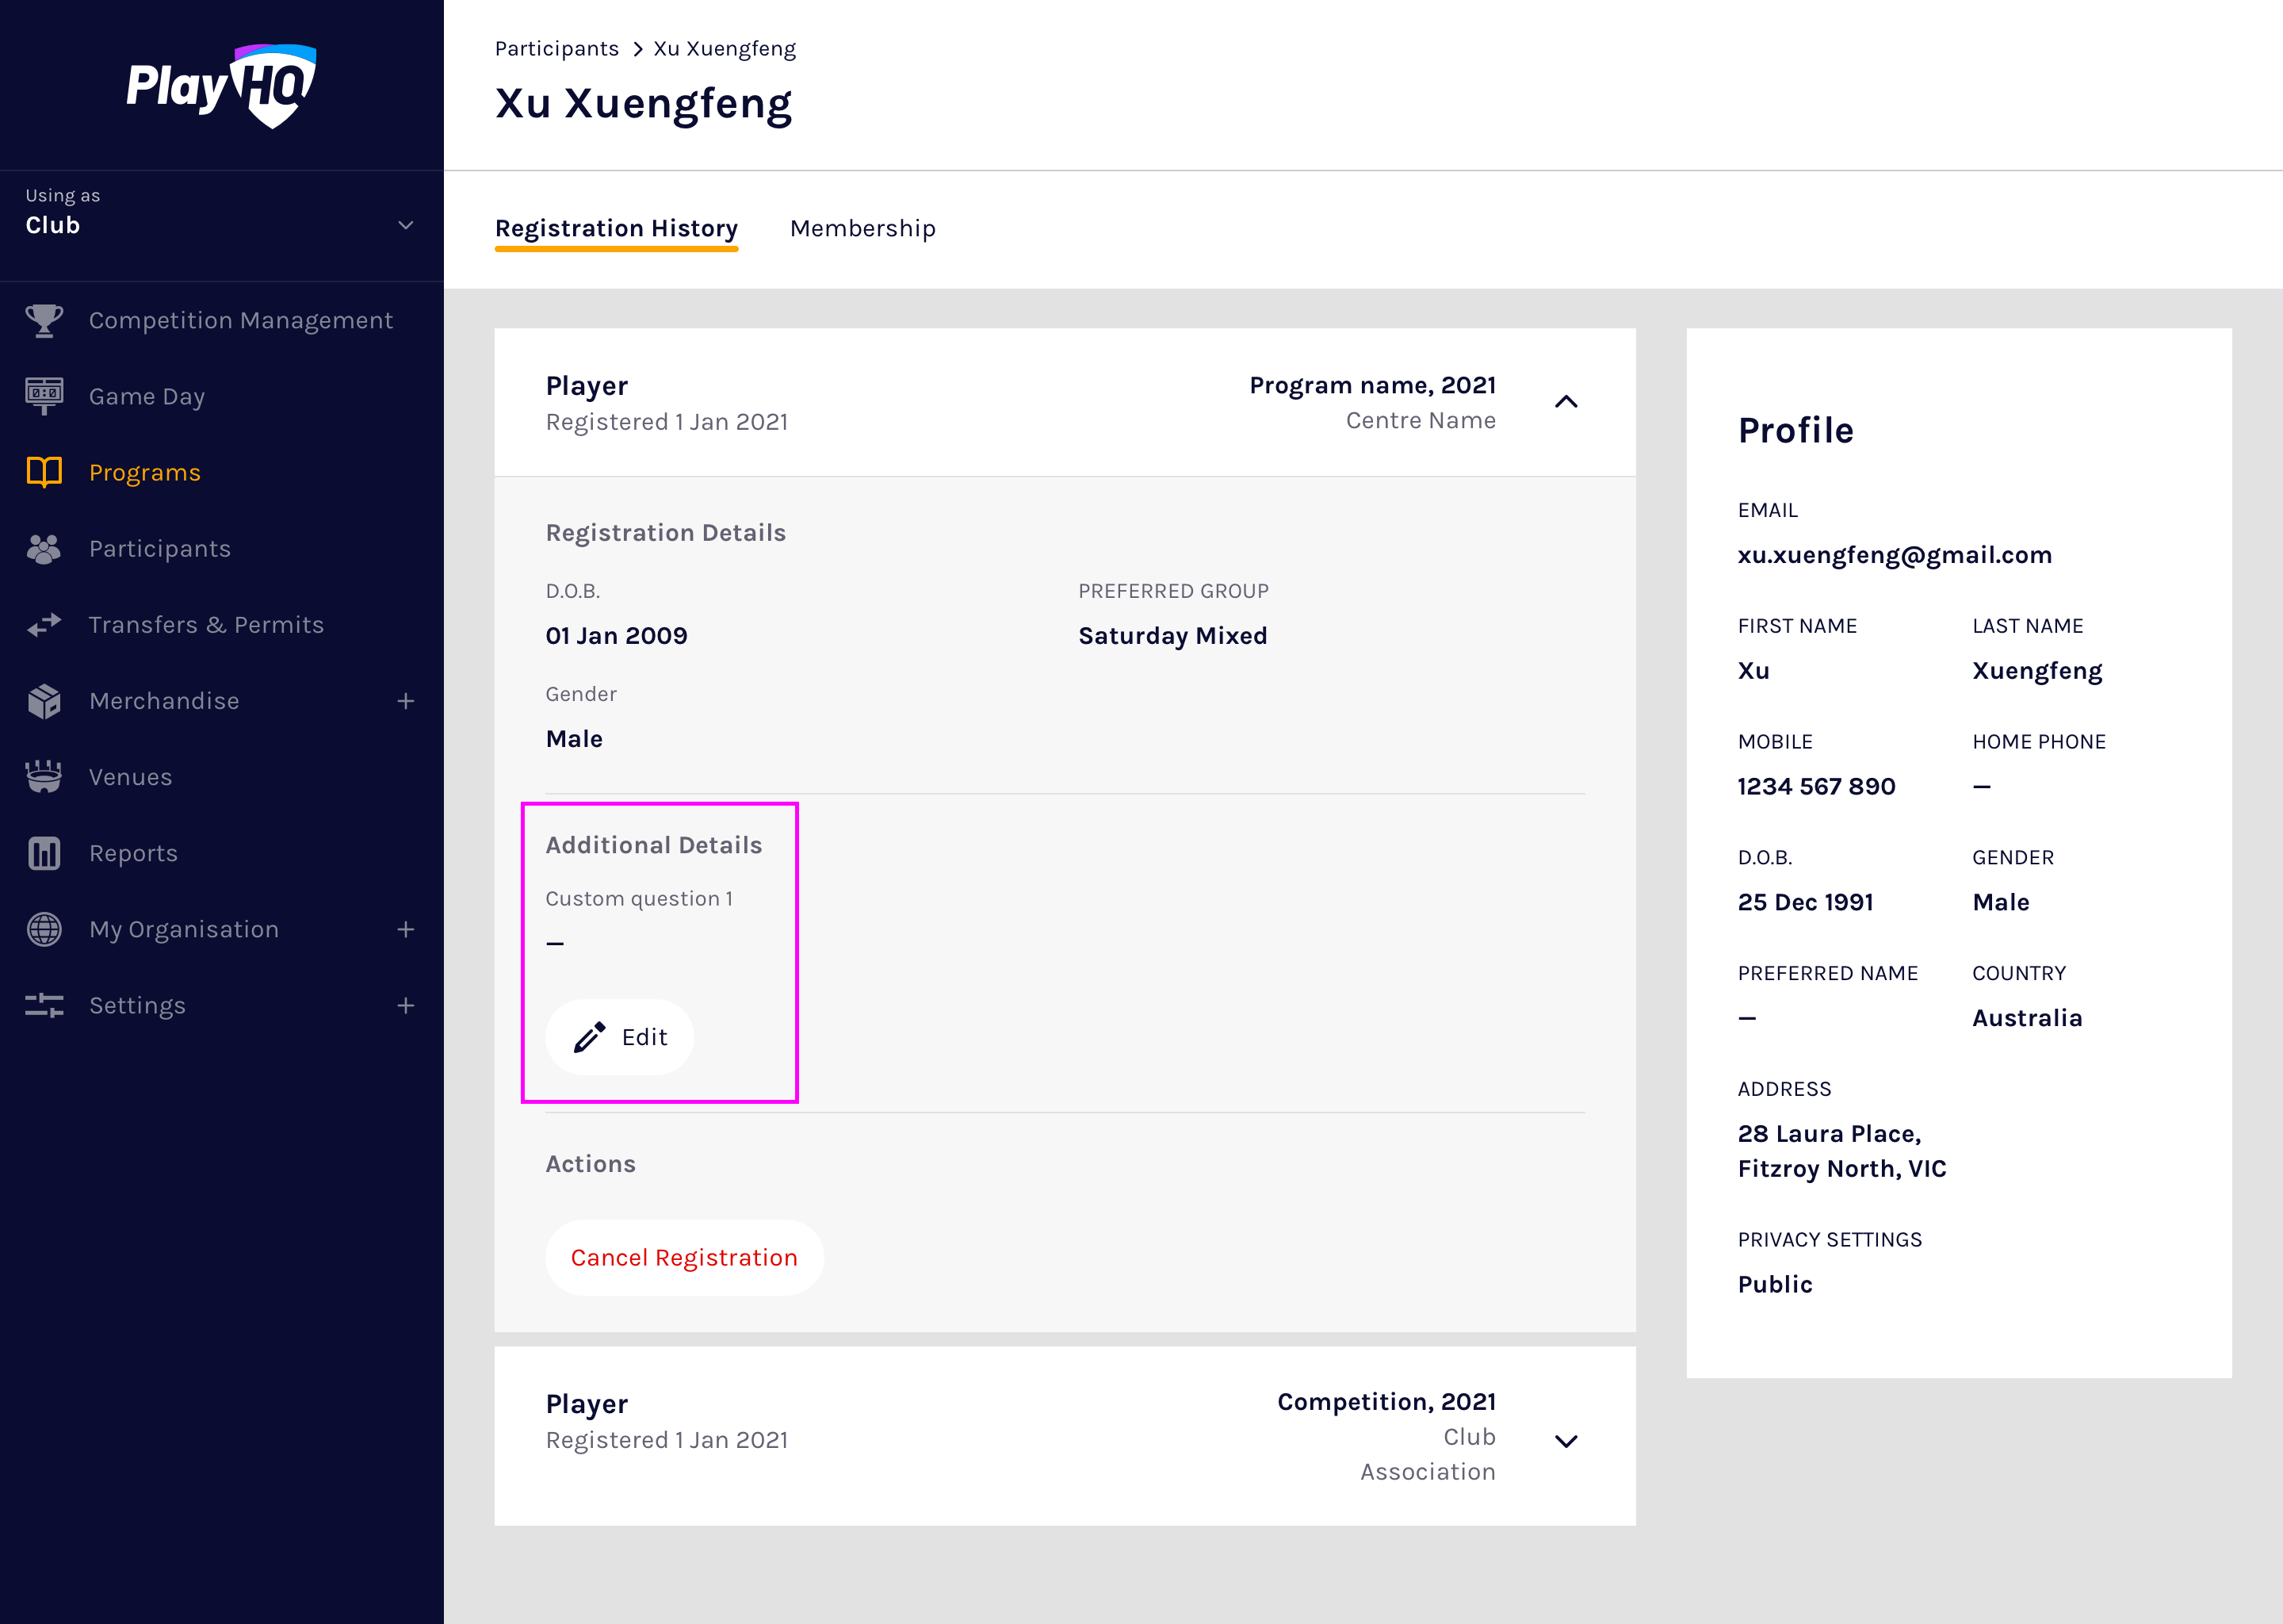Click the Transfers & Permits arrows icon
Viewport: 2283px width, 1624px height.
point(44,625)
